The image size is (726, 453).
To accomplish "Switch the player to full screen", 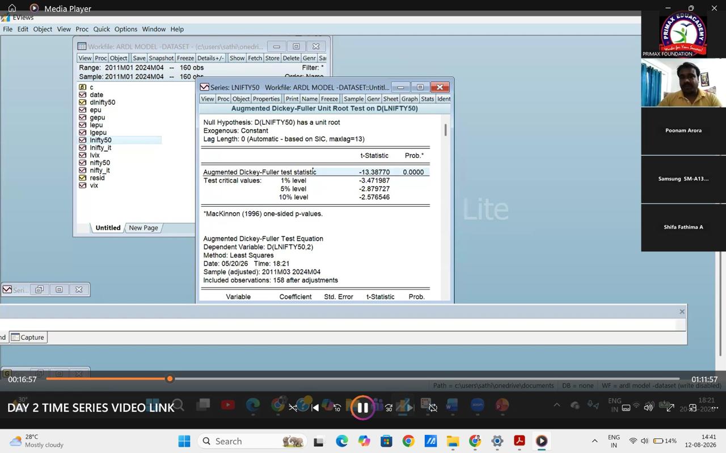I will [x=670, y=408].
